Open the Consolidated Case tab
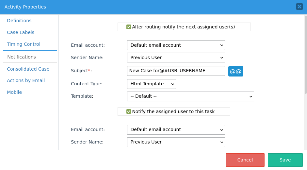 click(x=28, y=69)
